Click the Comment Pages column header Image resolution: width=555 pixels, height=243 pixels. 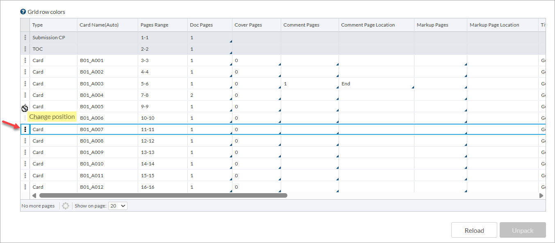(310, 25)
